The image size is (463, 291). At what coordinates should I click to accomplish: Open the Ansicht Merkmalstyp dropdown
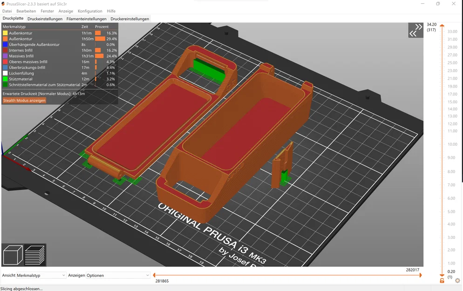coord(41,275)
